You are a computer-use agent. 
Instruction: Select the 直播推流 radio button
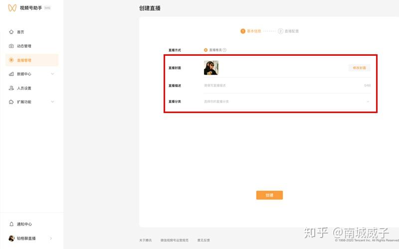click(205, 50)
